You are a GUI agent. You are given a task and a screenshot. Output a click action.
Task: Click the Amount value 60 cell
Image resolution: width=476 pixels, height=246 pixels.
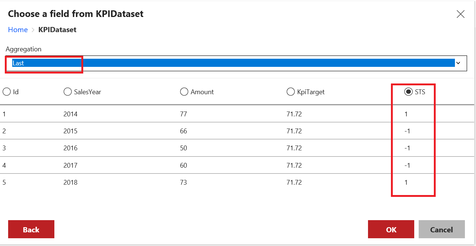click(183, 165)
